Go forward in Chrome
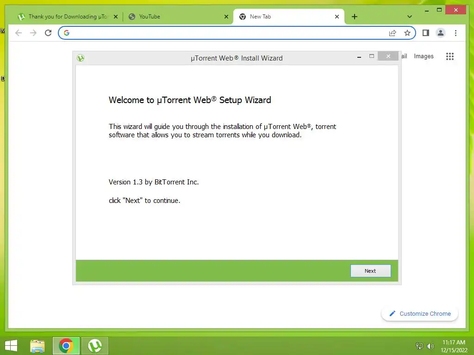 point(33,33)
